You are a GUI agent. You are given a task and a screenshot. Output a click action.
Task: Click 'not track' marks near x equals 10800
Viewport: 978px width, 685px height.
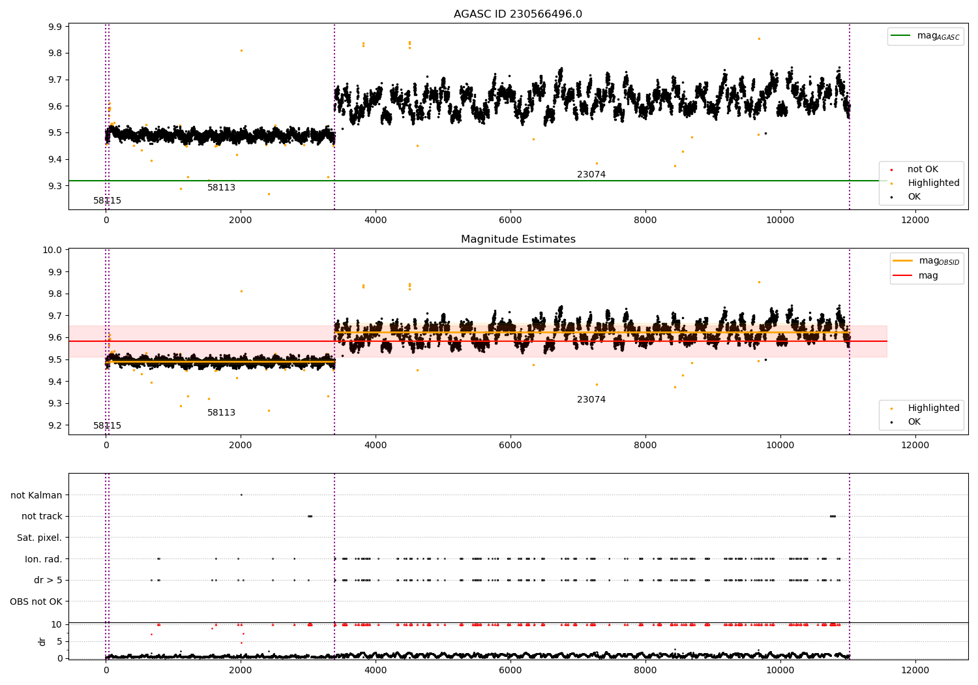coord(833,517)
